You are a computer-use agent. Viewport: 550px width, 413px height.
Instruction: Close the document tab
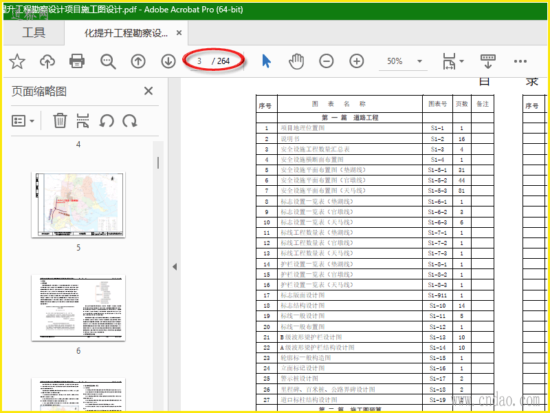179,33
